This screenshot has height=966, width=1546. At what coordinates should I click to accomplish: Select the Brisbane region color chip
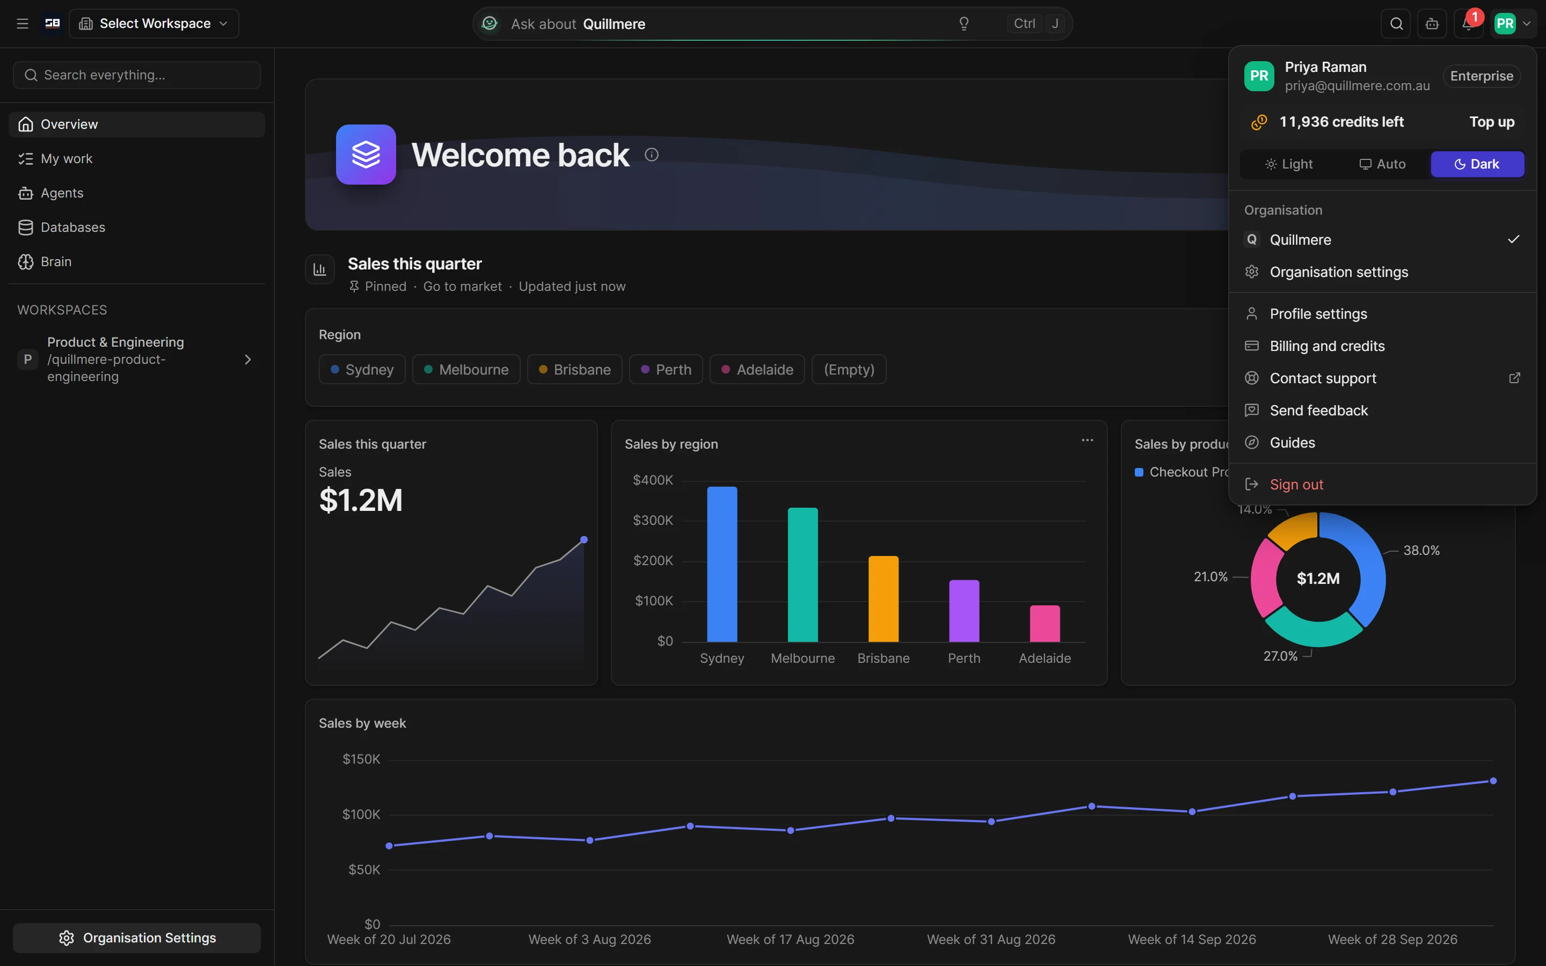pos(574,369)
